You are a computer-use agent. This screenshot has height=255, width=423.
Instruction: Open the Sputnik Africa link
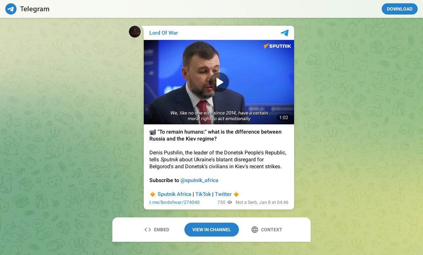174,194
